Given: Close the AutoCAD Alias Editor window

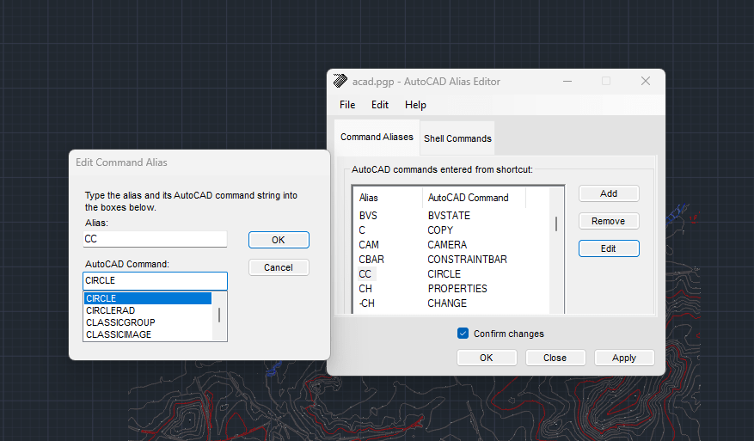Looking at the screenshot, I should 646,81.
